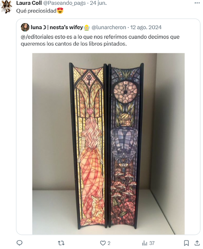Open the three-dot more options menu

pos(197,3)
